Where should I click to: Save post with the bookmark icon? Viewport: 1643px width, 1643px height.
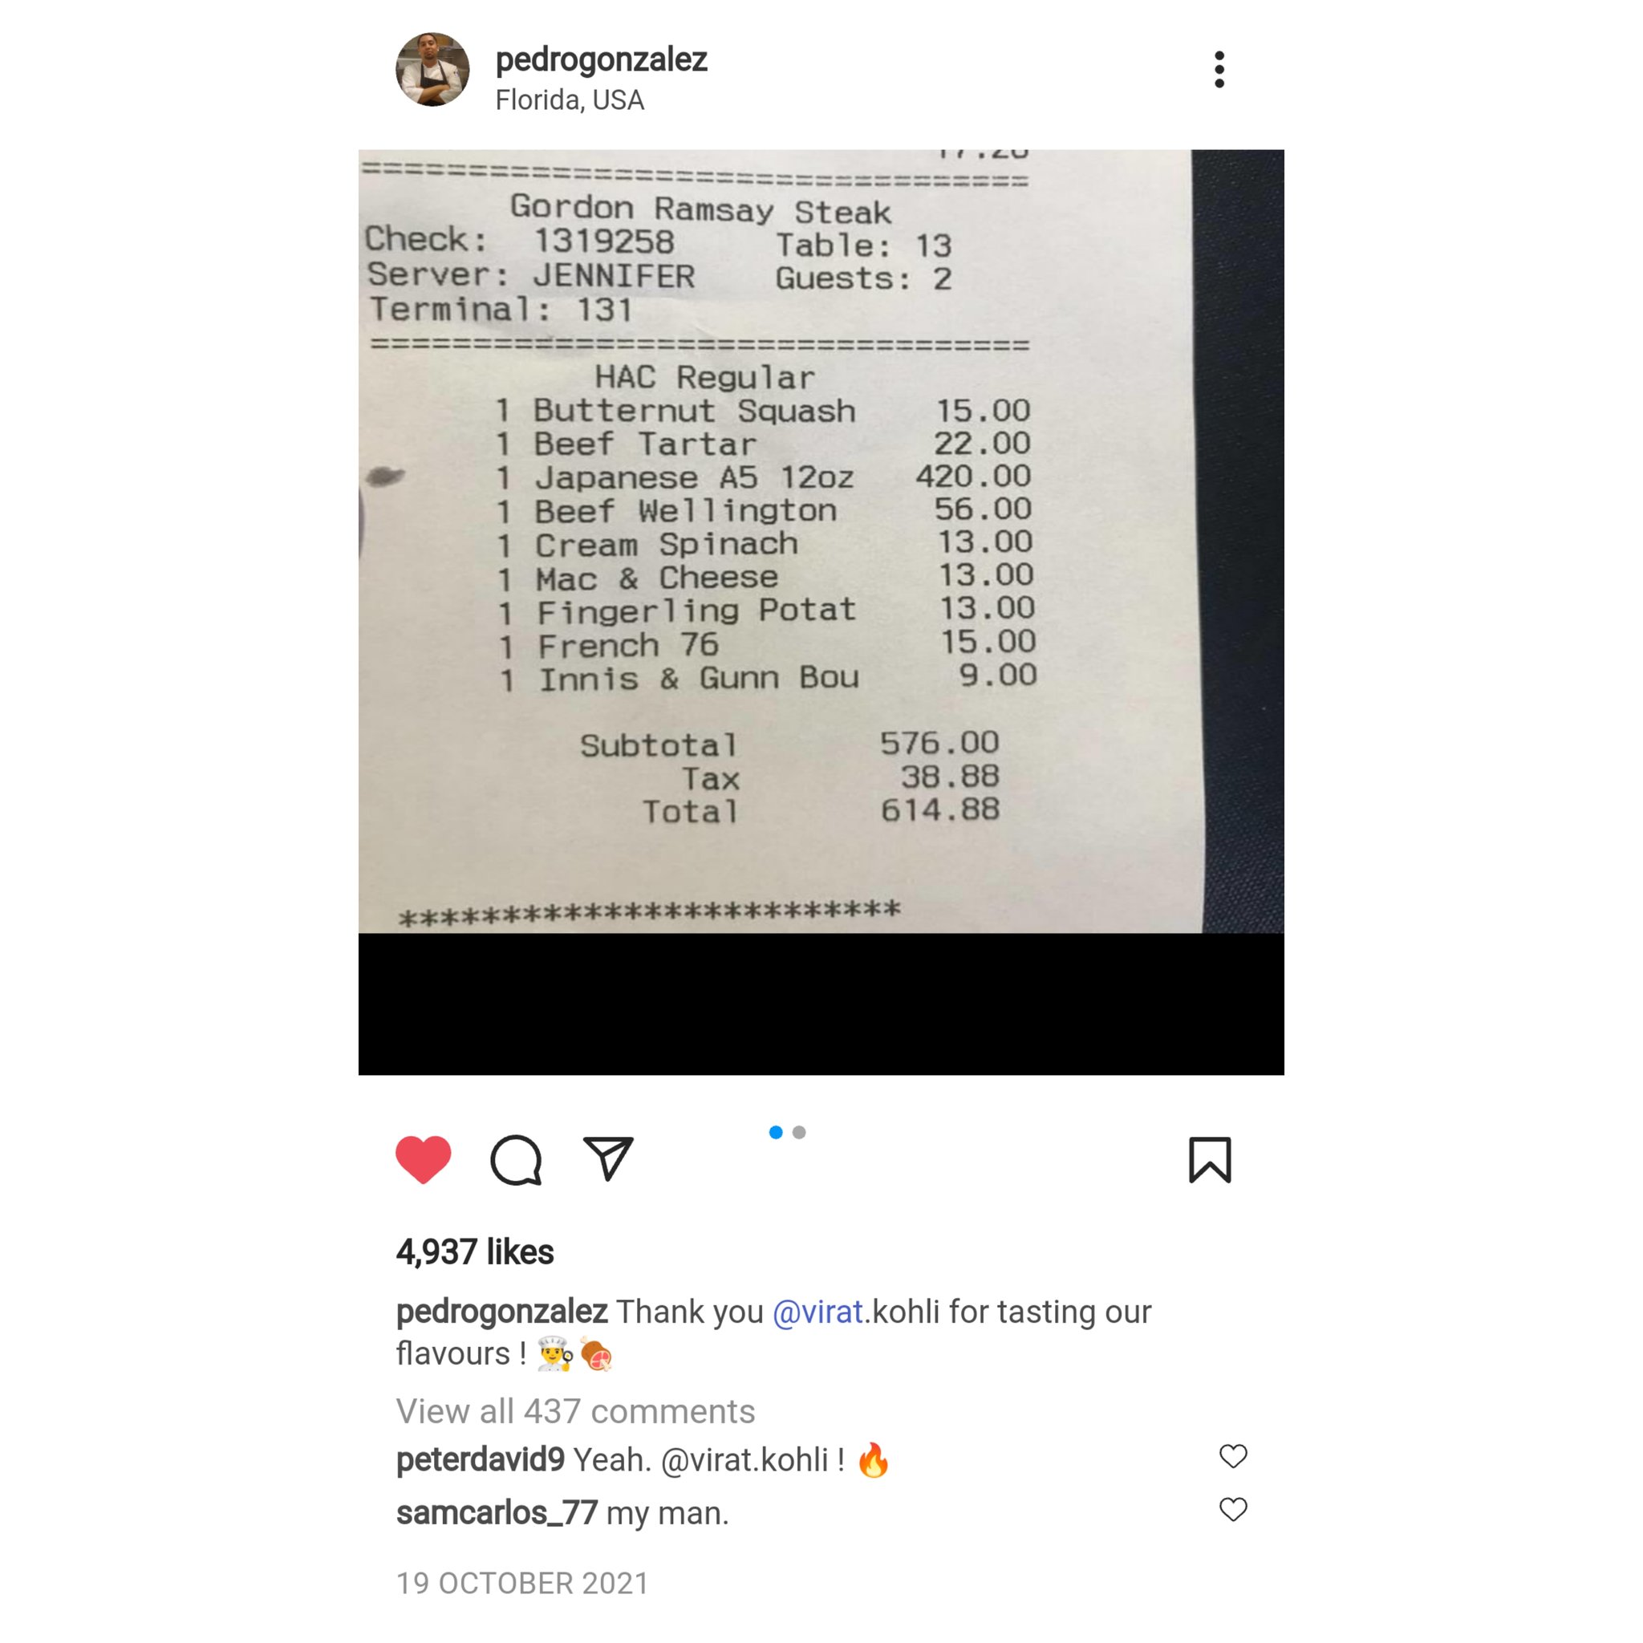click(x=1209, y=1160)
